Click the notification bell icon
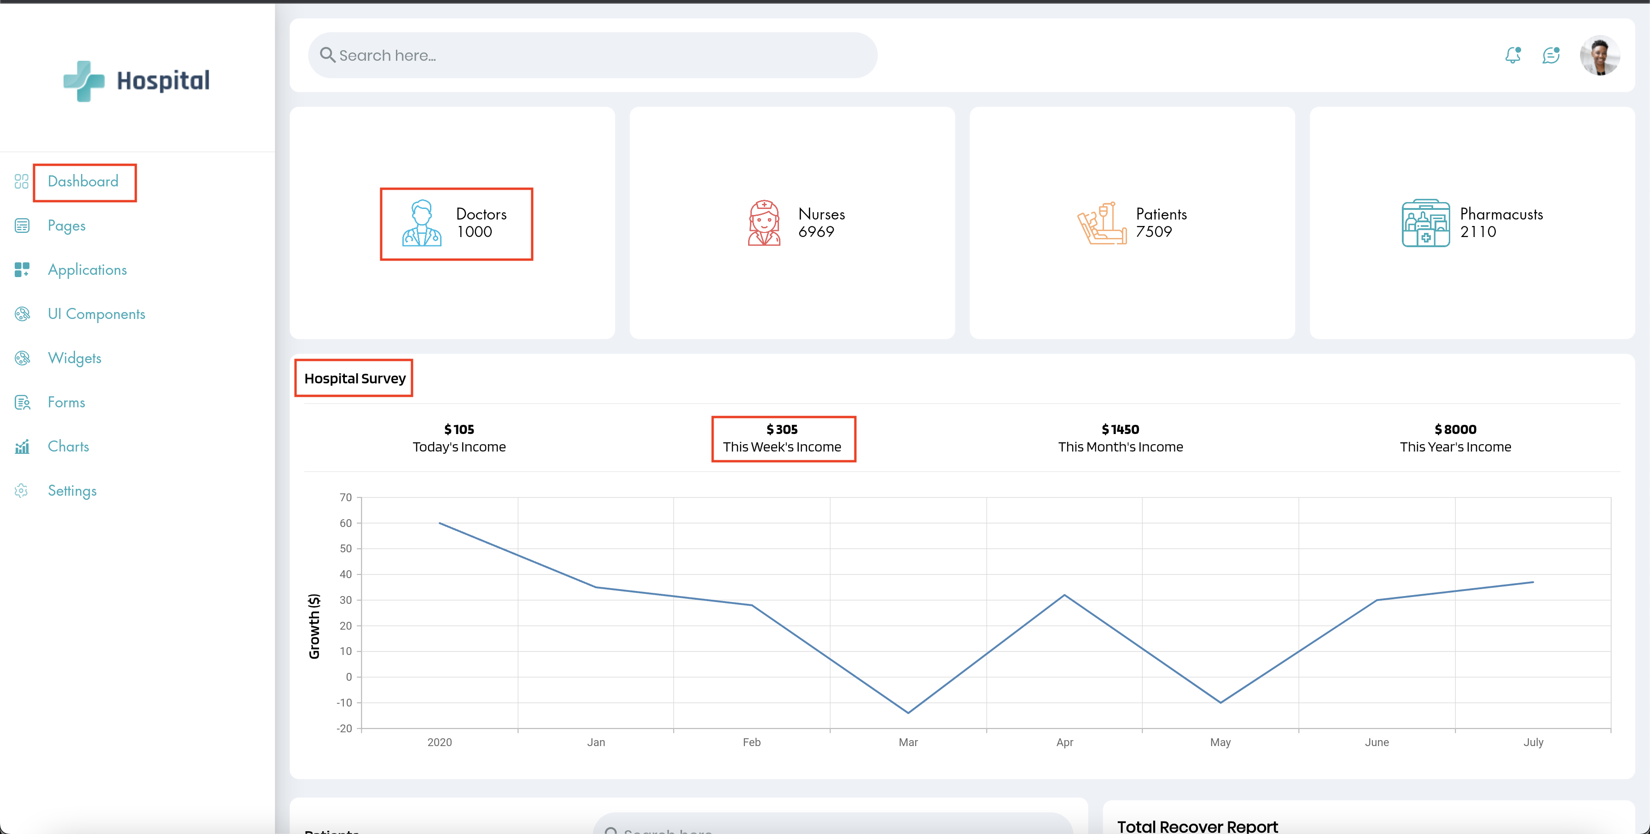The width and height of the screenshot is (1650, 834). [x=1512, y=56]
